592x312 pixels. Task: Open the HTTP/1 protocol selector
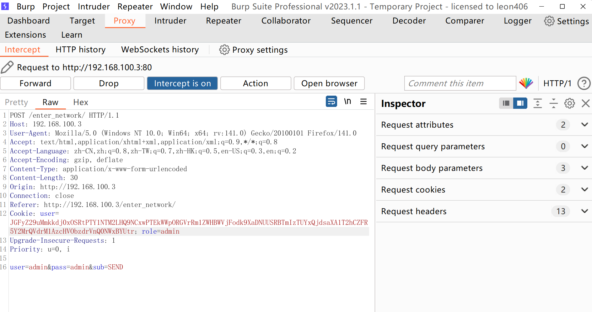coord(557,83)
